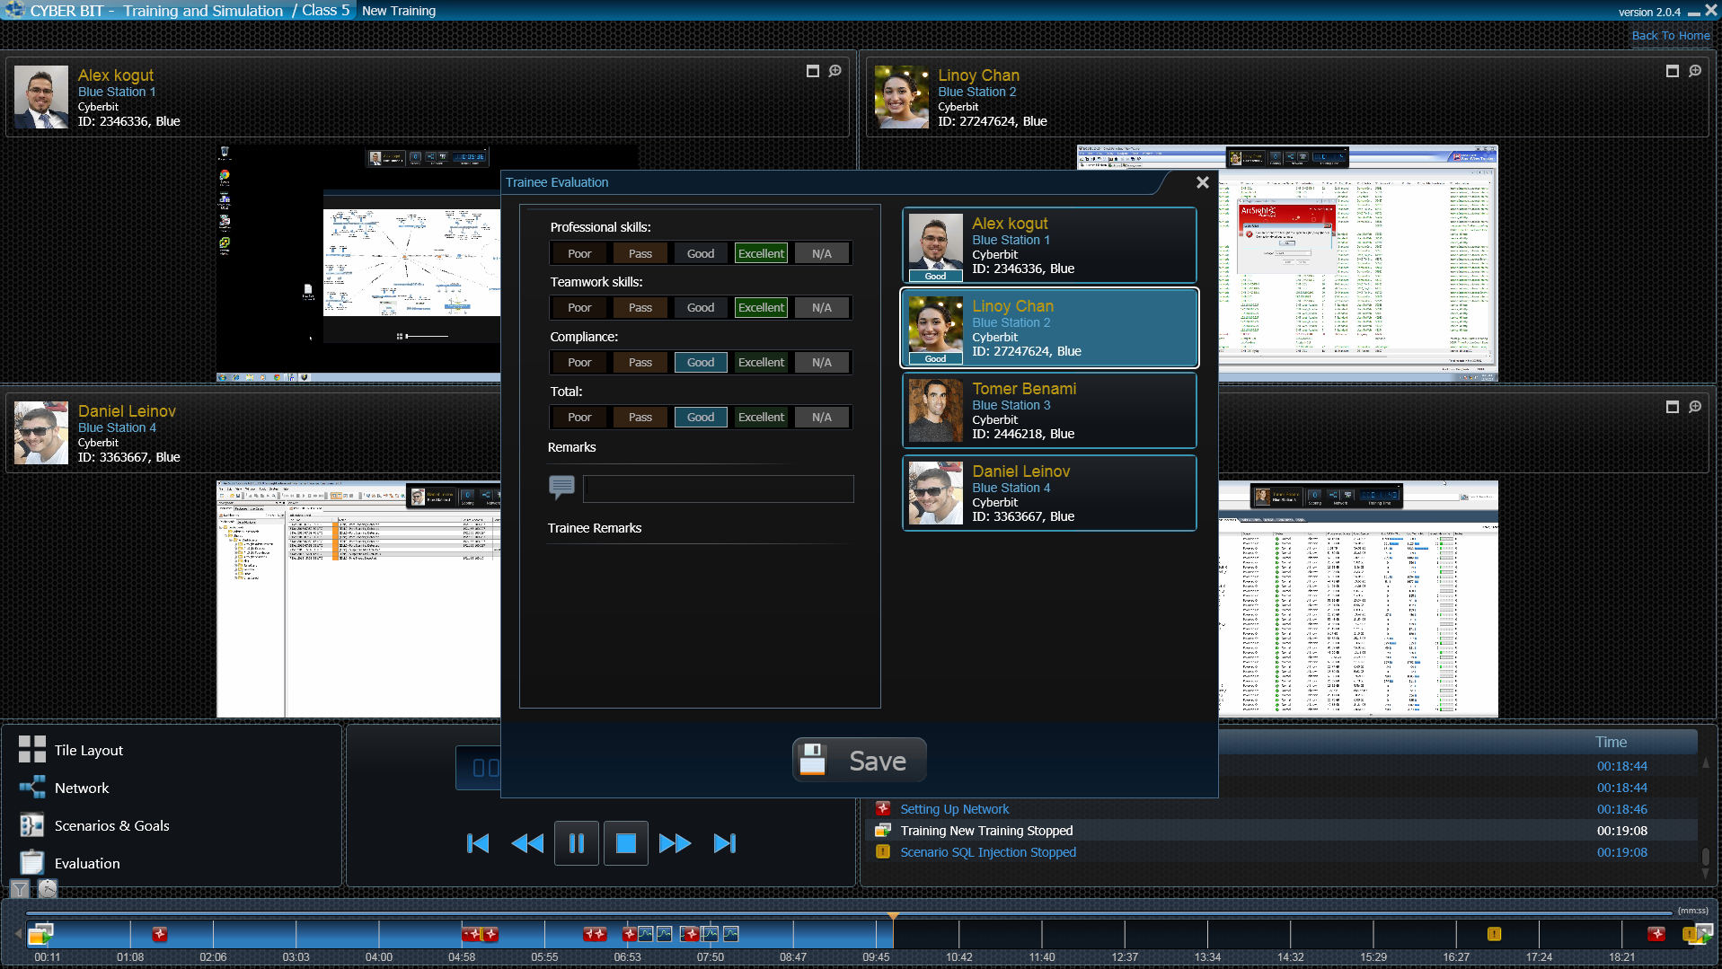Type in the Remarks text field
The width and height of the screenshot is (1722, 969).
[718, 489]
